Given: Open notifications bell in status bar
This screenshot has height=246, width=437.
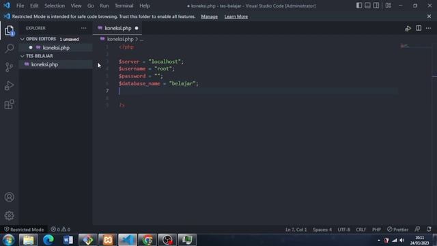Looking at the screenshot, I should click(429, 230).
